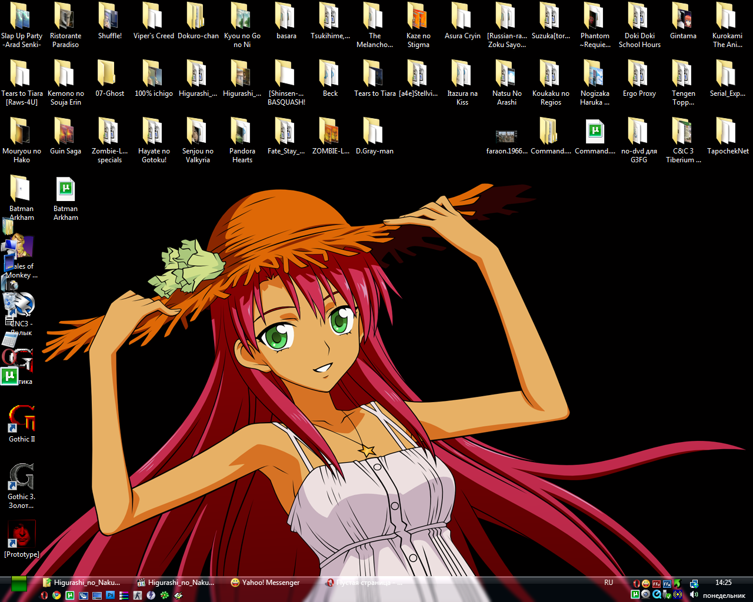Select the Tsukihime,... folder

click(x=330, y=21)
